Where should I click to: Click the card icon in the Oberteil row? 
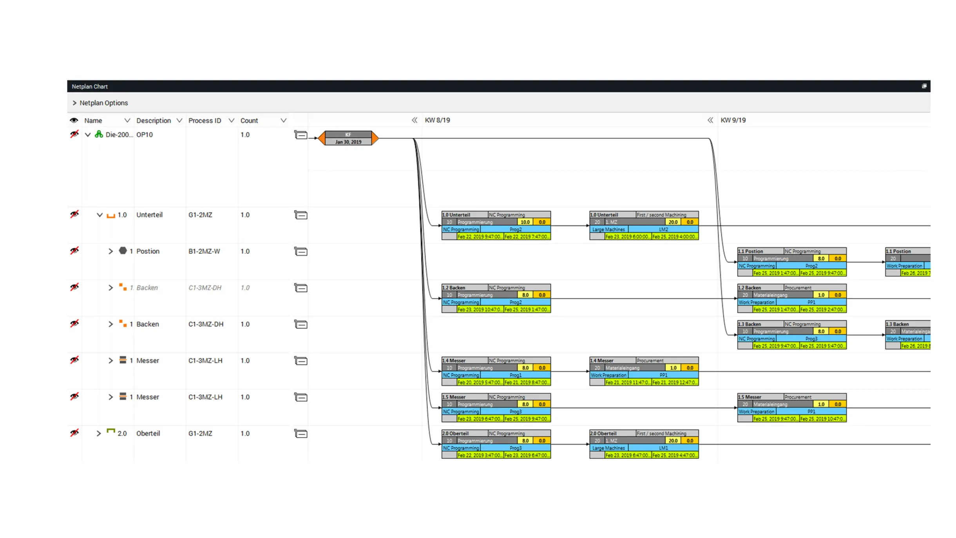[301, 434]
